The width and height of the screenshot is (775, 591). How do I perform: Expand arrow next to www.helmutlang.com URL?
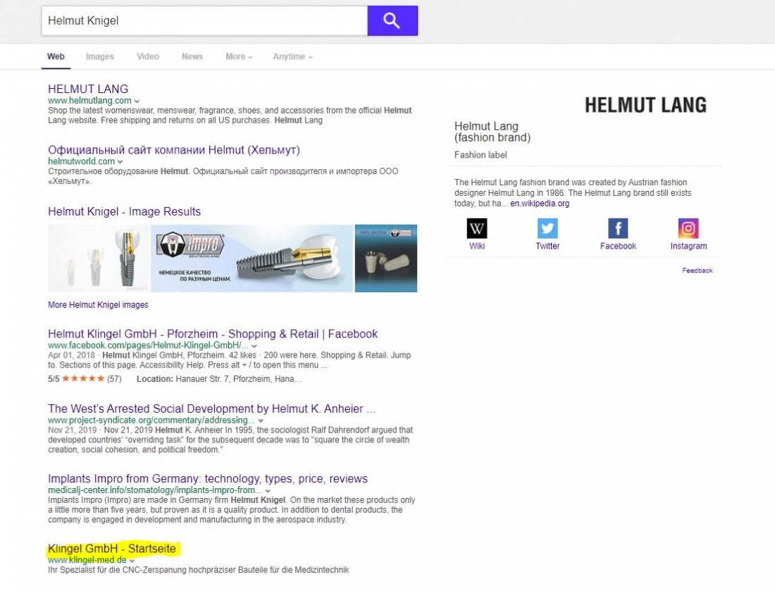[137, 101]
